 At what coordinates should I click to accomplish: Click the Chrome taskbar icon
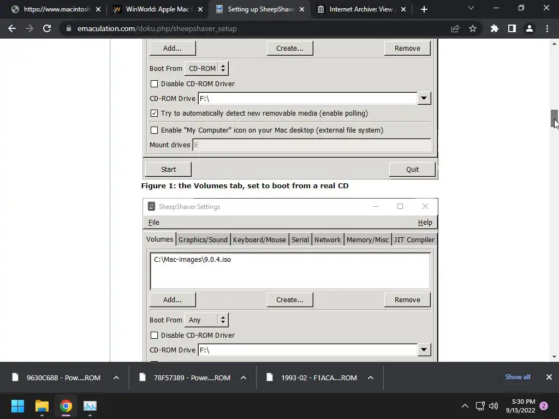(66, 406)
